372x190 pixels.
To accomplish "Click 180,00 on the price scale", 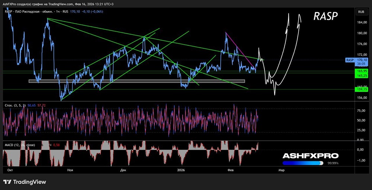I will point(362,33).
